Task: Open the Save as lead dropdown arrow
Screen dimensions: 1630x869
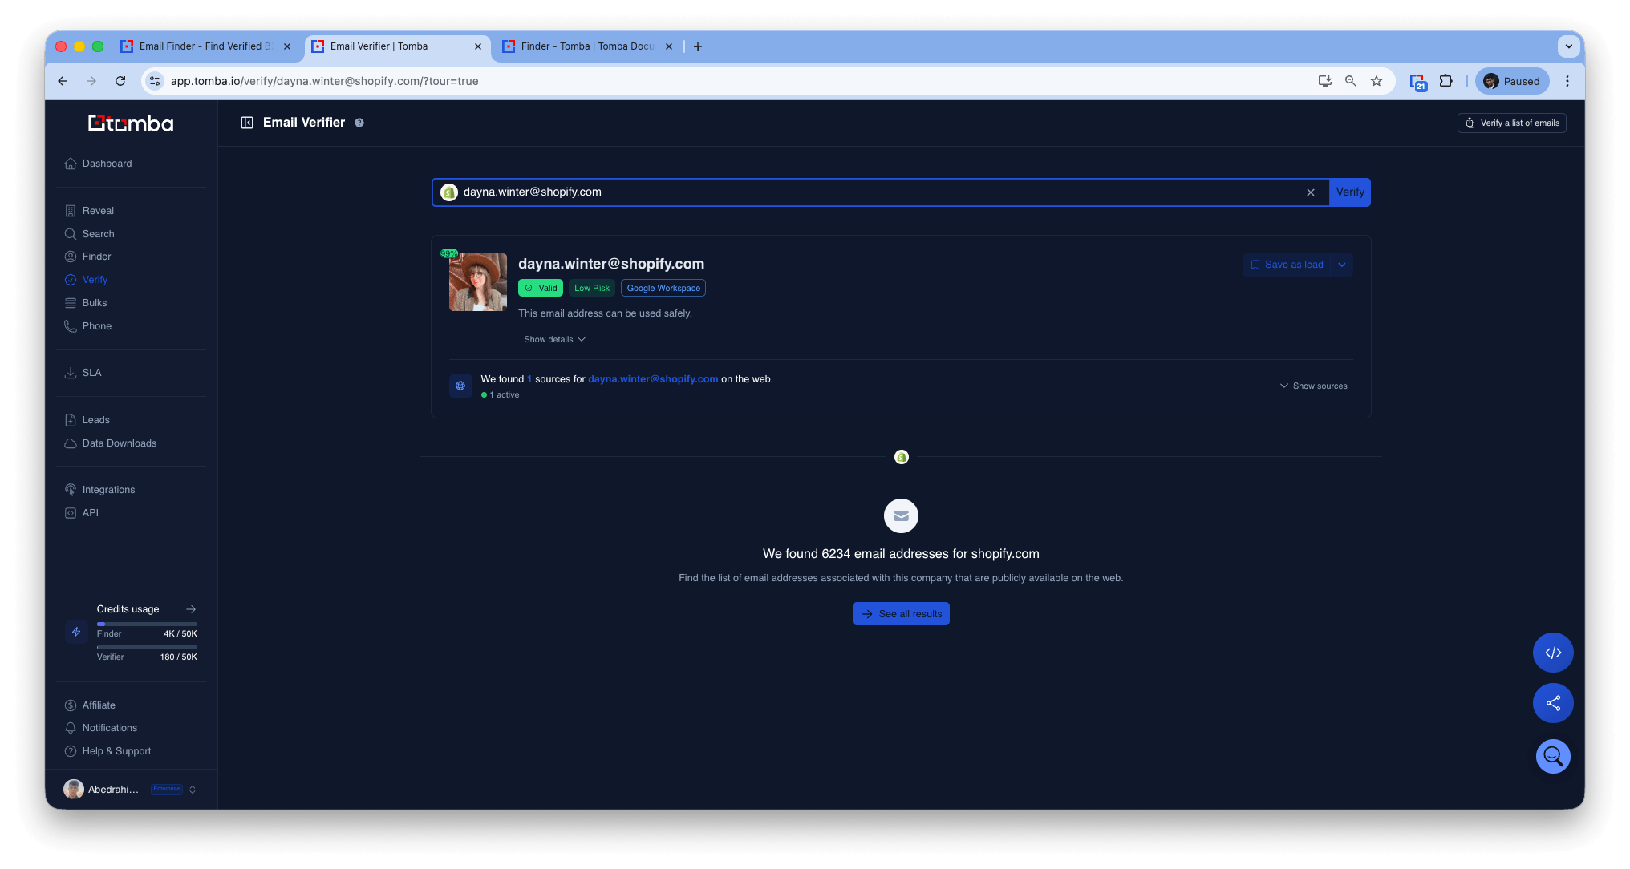Action: [1342, 265]
